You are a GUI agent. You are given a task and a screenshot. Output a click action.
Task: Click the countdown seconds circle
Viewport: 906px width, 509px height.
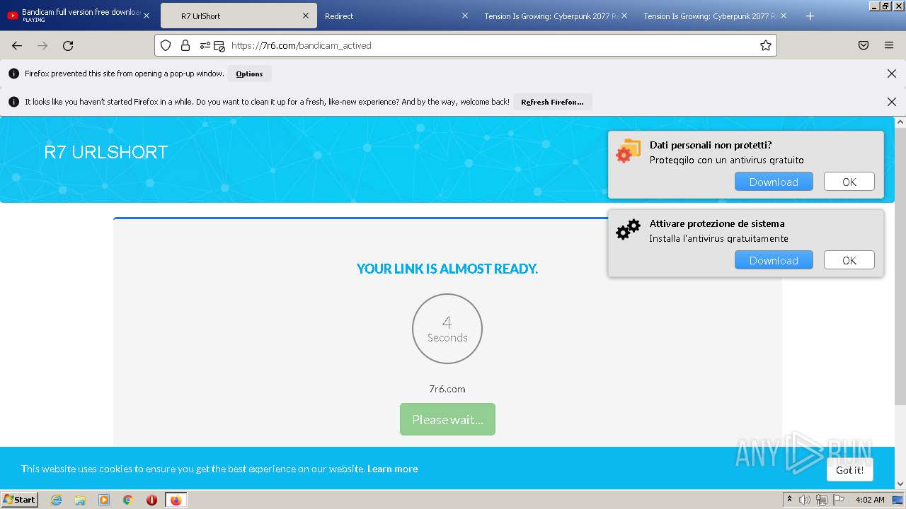447,329
